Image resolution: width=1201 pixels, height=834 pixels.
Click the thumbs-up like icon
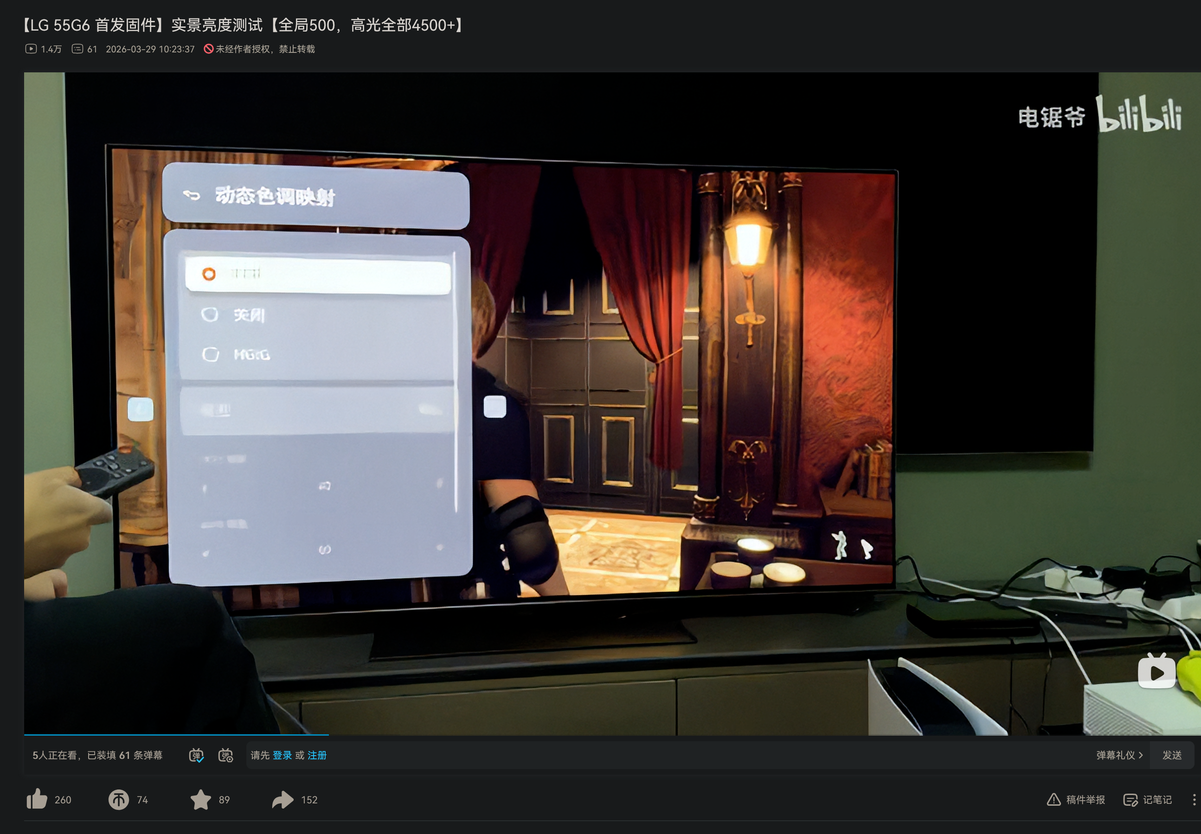[x=37, y=799]
